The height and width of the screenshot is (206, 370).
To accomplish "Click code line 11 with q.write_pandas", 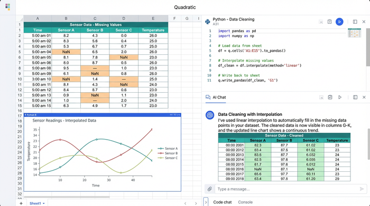I will coord(248,80).
